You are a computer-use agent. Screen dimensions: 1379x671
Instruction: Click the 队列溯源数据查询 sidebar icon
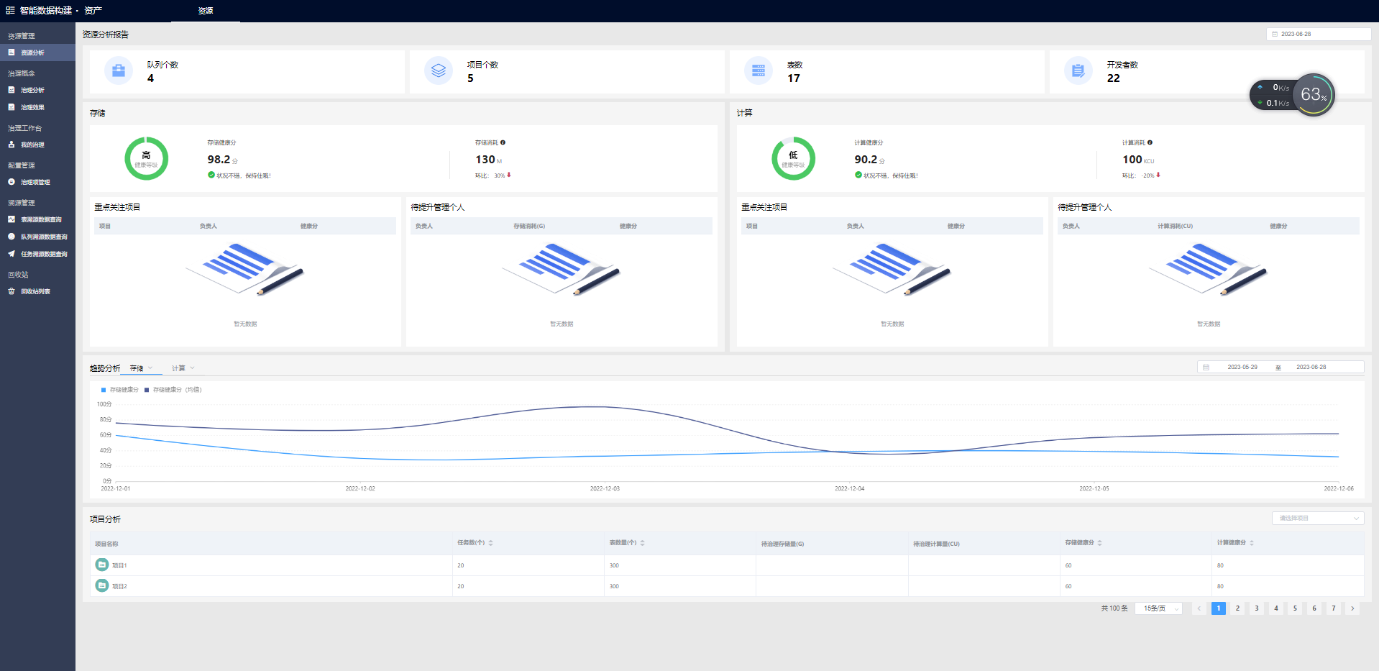click(x=12, y=237)
